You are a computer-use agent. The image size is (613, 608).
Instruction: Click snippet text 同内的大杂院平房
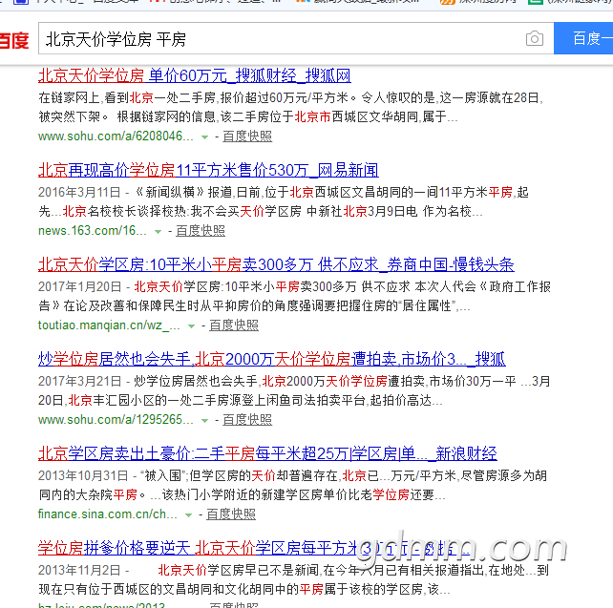click(x=88, y=494)
